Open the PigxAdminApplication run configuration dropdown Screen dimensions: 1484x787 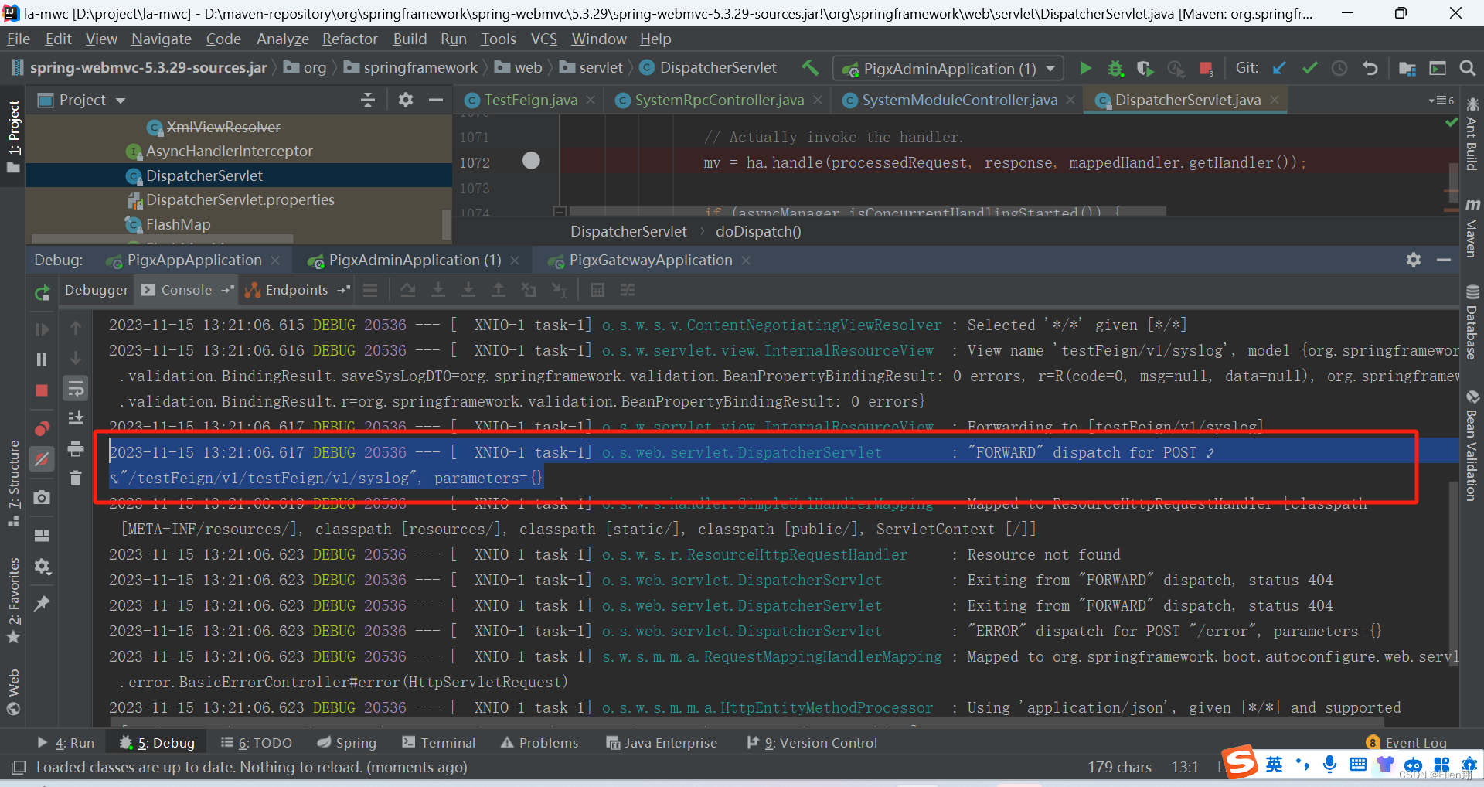(1050, 69)
